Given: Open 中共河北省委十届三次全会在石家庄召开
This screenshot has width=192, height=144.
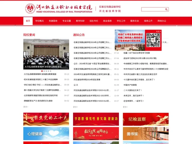Looking at the screenshot, I should [x=140, y=74].
